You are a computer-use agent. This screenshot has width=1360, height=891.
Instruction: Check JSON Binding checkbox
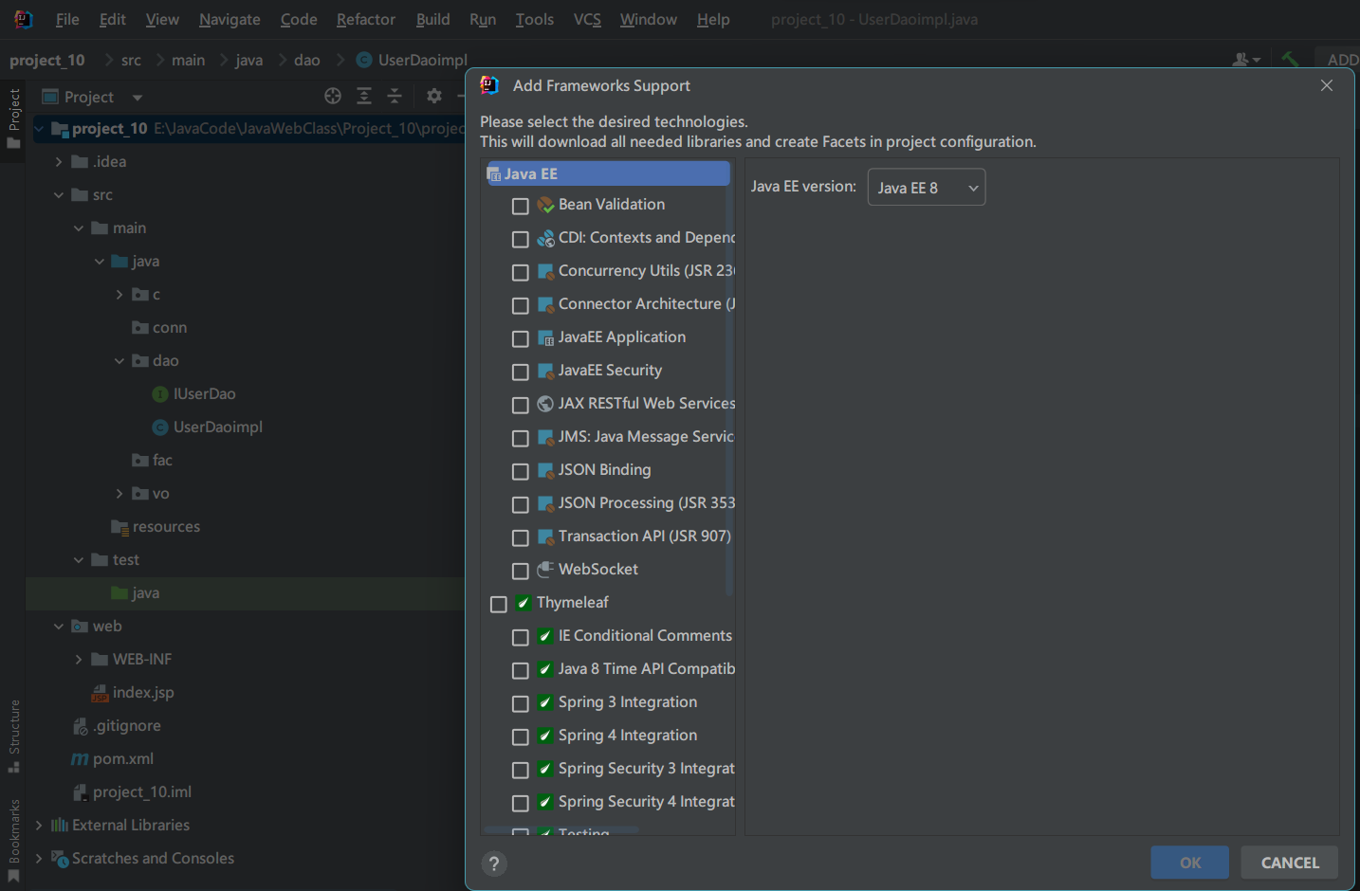click(x=520, y=471)
